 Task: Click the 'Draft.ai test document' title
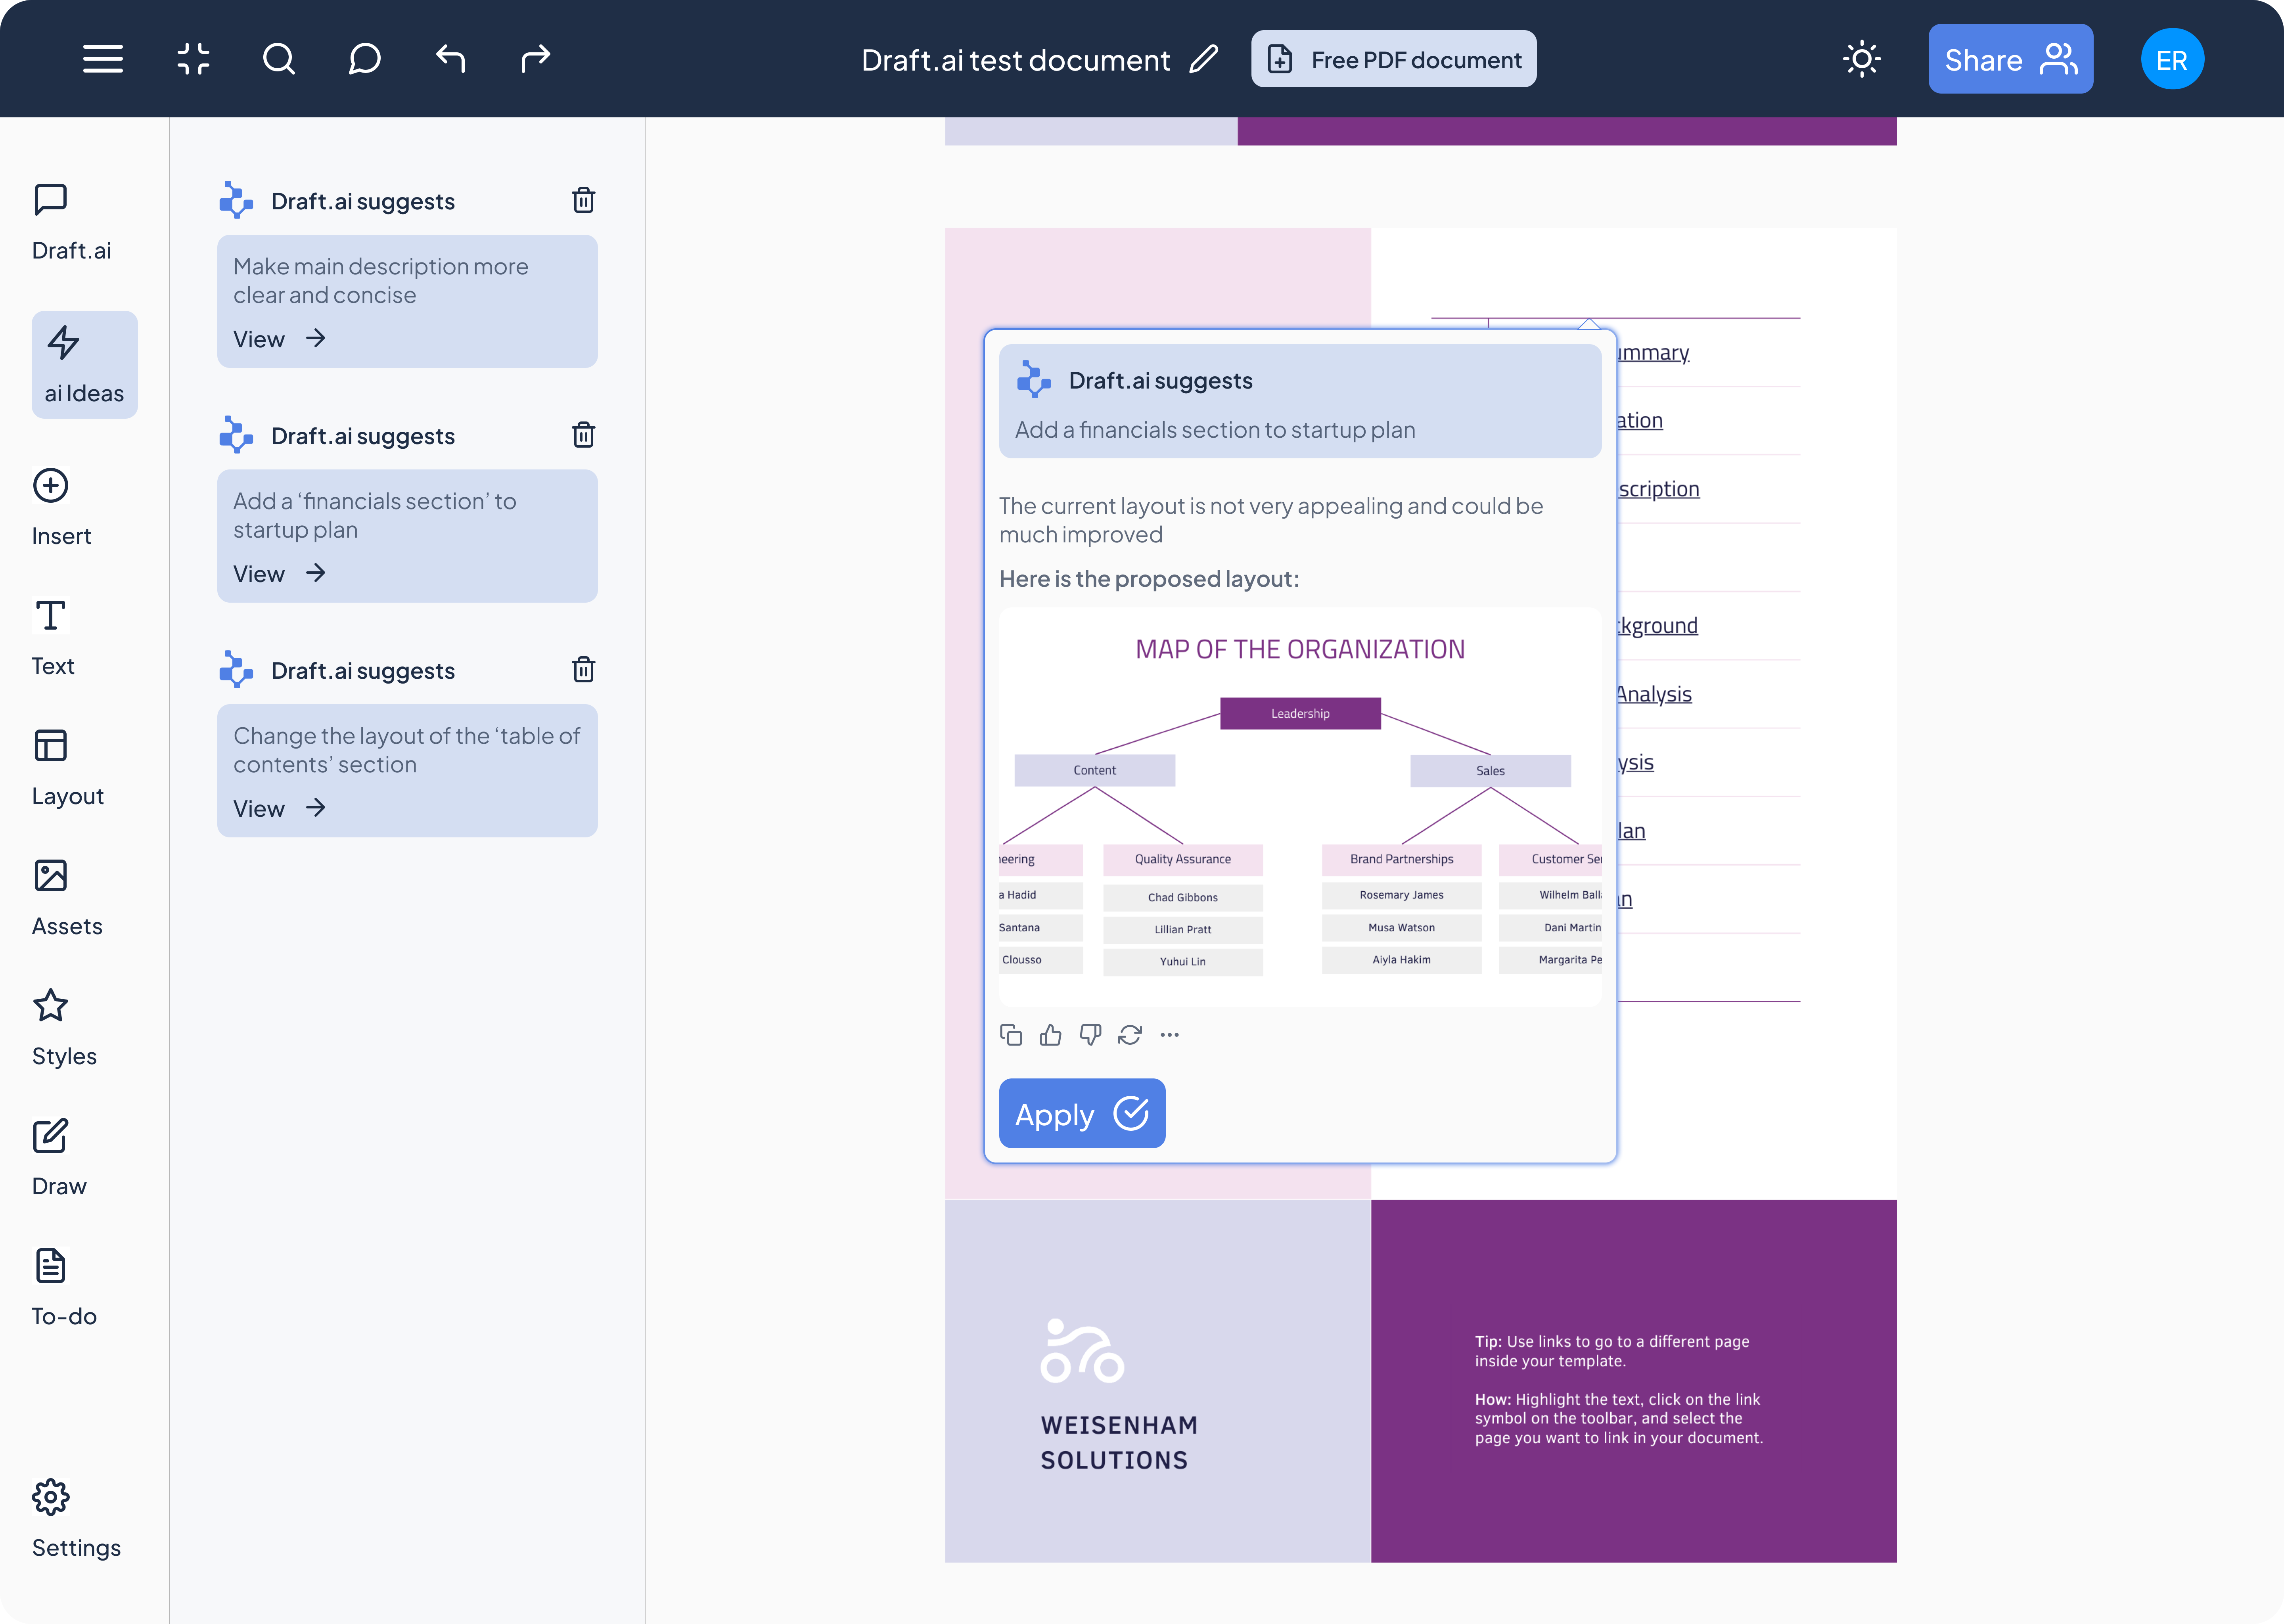[x=1015, y=60]
